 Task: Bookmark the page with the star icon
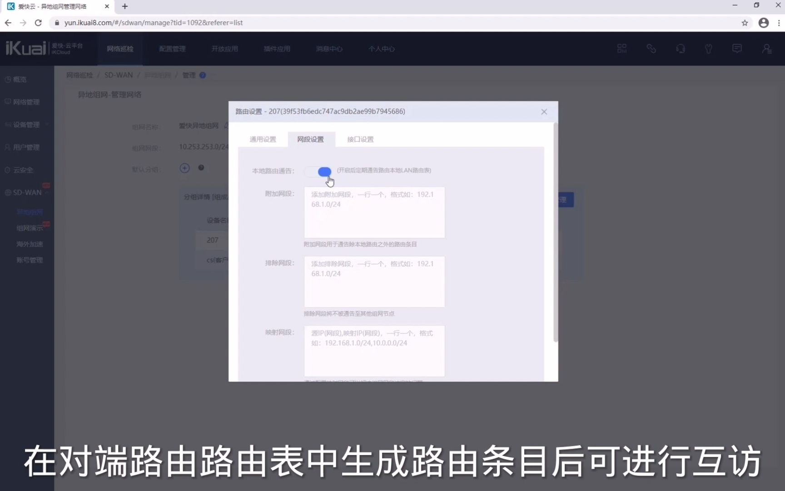point(745,23)
